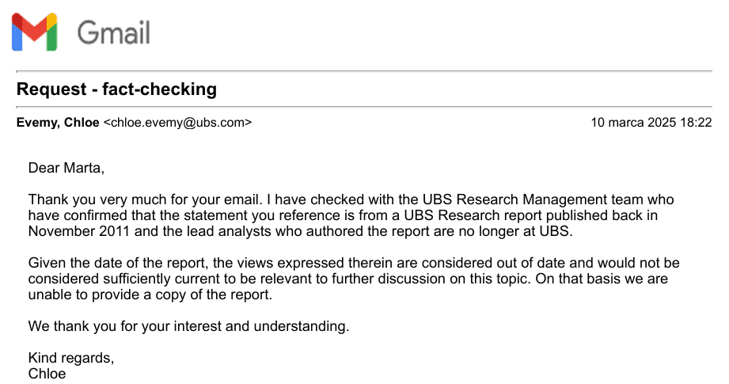Click 'unable to provide a copy' sentence
The height and width of the screenshot is (384, 729).
coord(150,295)
